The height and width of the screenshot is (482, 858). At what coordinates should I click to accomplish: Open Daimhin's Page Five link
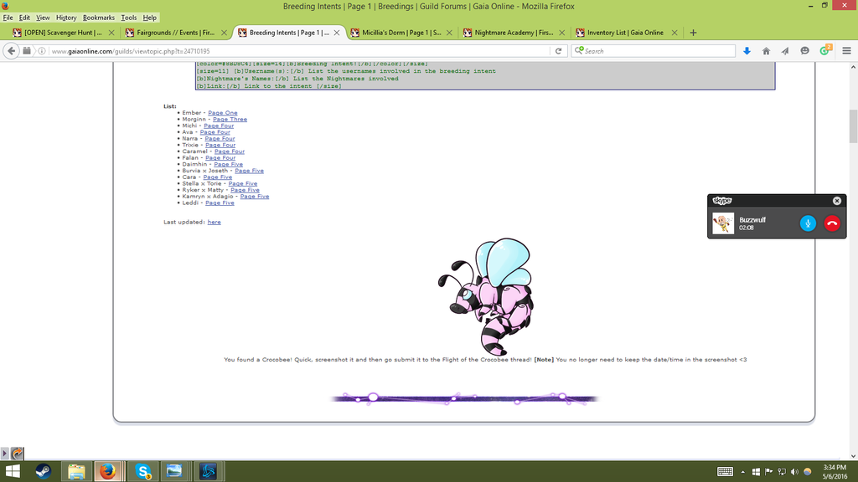click(228, 164)
